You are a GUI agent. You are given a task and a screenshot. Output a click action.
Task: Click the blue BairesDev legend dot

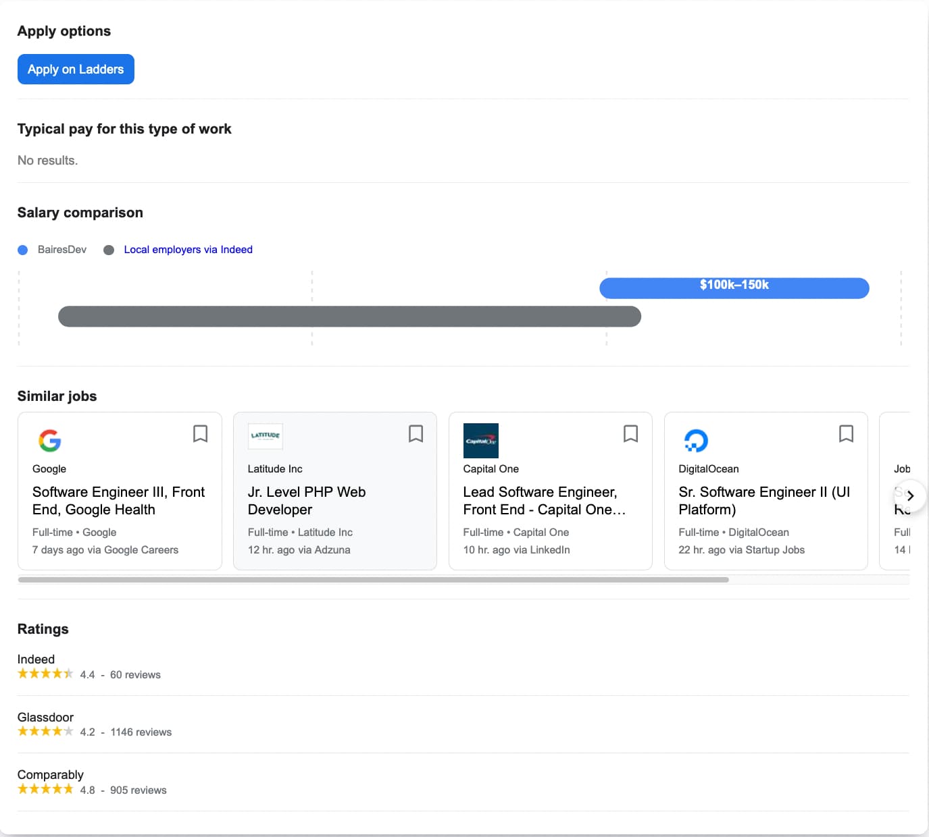(x=23, y=250)
